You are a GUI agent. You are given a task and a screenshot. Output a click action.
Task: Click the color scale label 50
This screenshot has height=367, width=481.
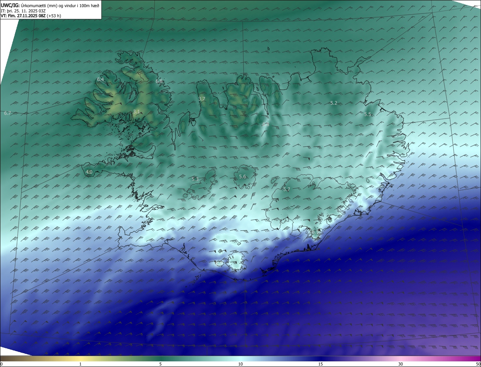478,364
